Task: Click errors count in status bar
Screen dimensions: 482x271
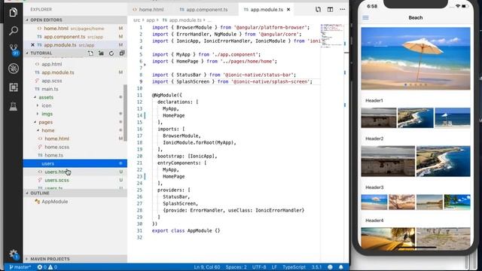Action: (42, 267)
